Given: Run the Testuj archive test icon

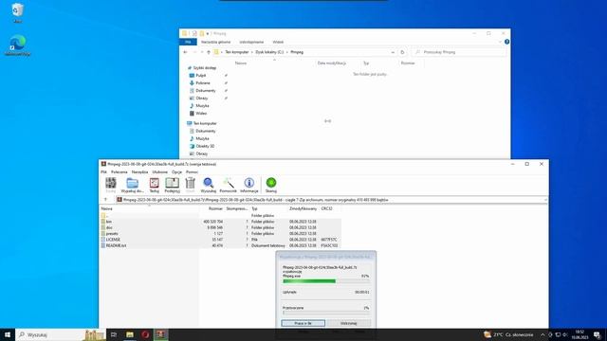Looking at the screenshot, I should 154,186.
